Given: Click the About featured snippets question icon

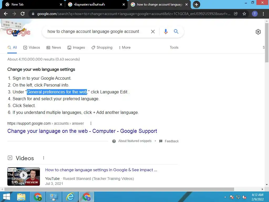Looking at the screenshot, I should [x=114, y=141].
